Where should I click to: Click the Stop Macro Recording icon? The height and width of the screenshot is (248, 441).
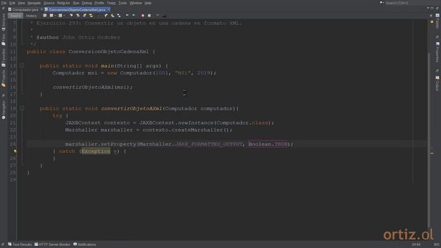150,15
